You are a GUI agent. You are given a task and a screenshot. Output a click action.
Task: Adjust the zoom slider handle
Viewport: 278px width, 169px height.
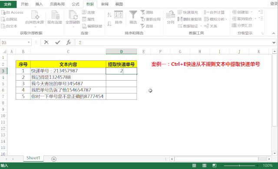point(239,166)
